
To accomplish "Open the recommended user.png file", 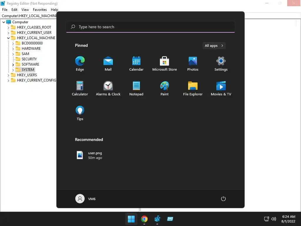I will click(89, 155).
